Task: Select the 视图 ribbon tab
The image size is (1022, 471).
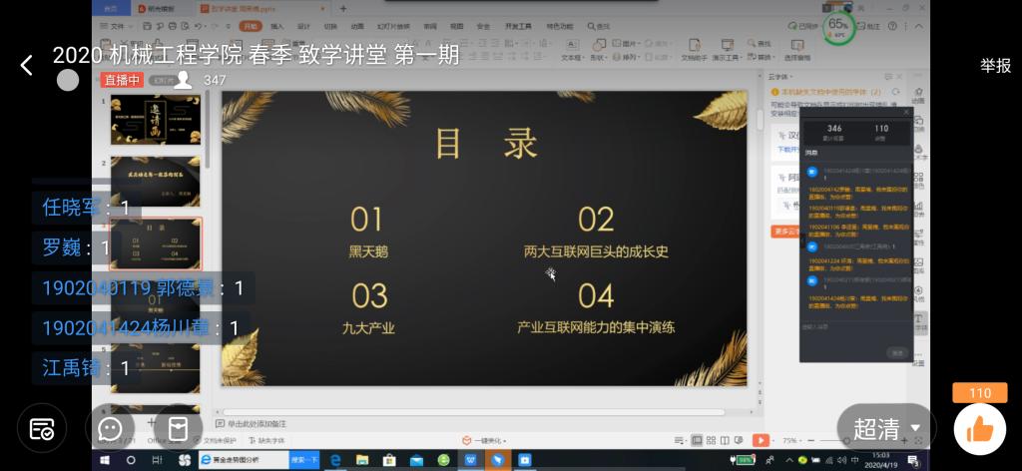Action: pyautogui.click(x=456, y=26)
